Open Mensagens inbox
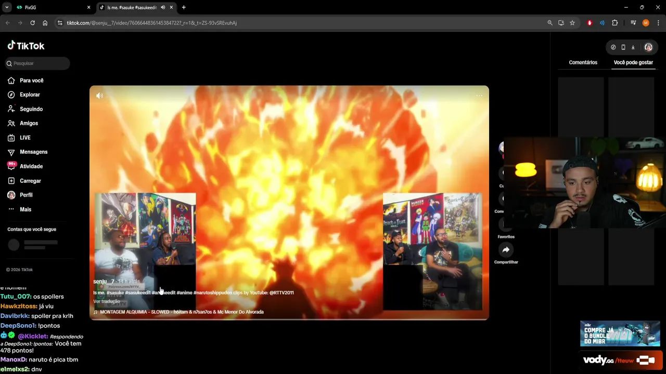The height and width of the screenshot is (374, 666). point(28,152)
